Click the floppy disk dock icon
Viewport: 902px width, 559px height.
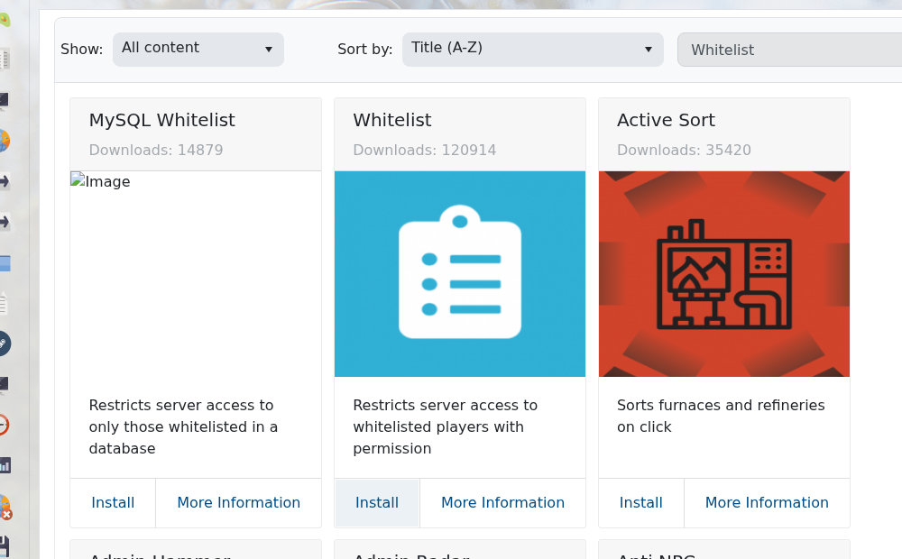4,546
